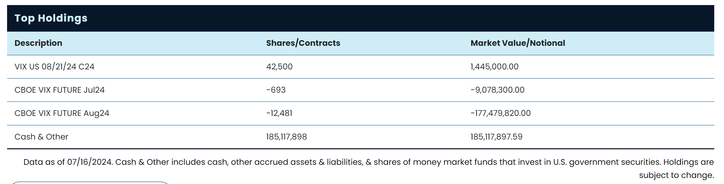Select the VIX US 08/21/24 C24 holding

tap(54, 67)
